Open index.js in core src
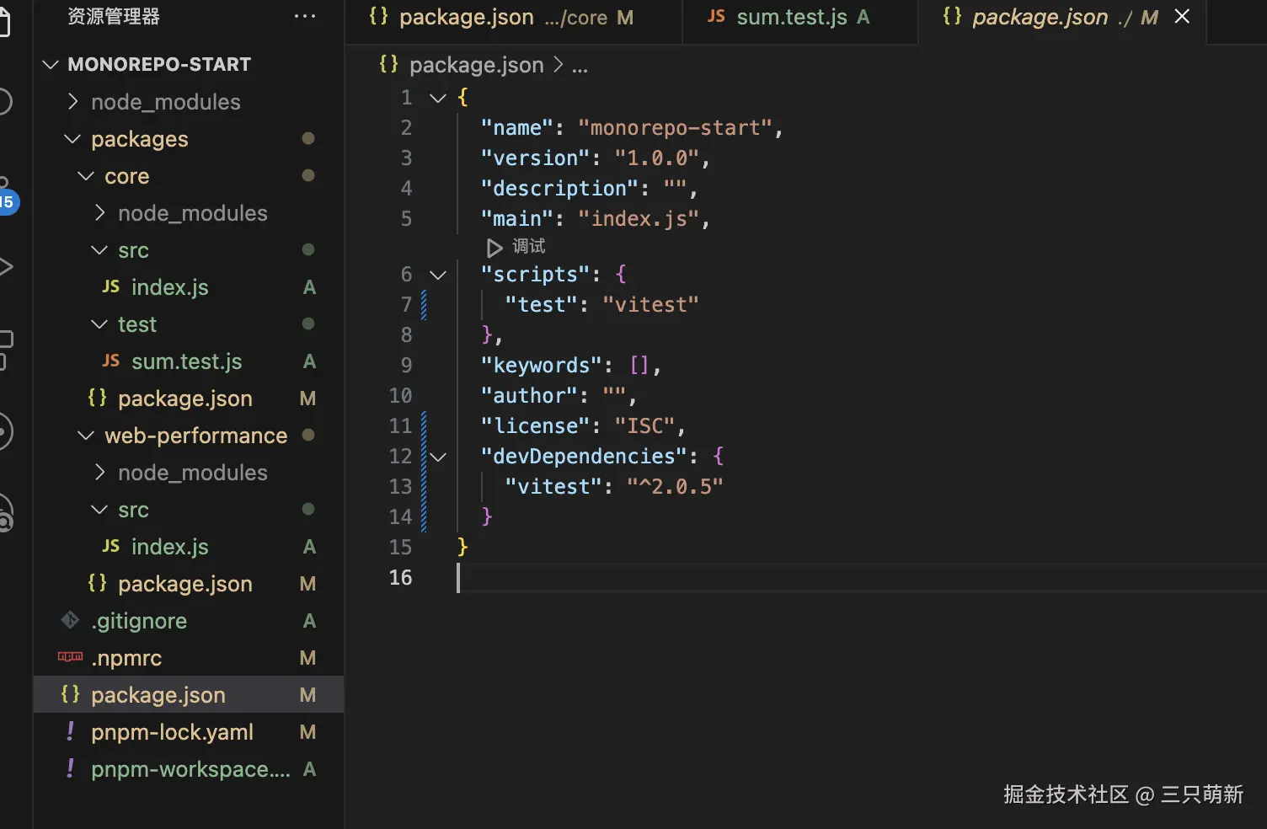Viewport: 1267px width, 829px height. click(x=189, y=287)
